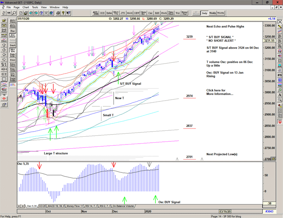Image resolution: width=283 pixels, height=218 pixels.
Task: Toggle the Trade Profile study
Action: pyautogui.click(x=12, y=79)
